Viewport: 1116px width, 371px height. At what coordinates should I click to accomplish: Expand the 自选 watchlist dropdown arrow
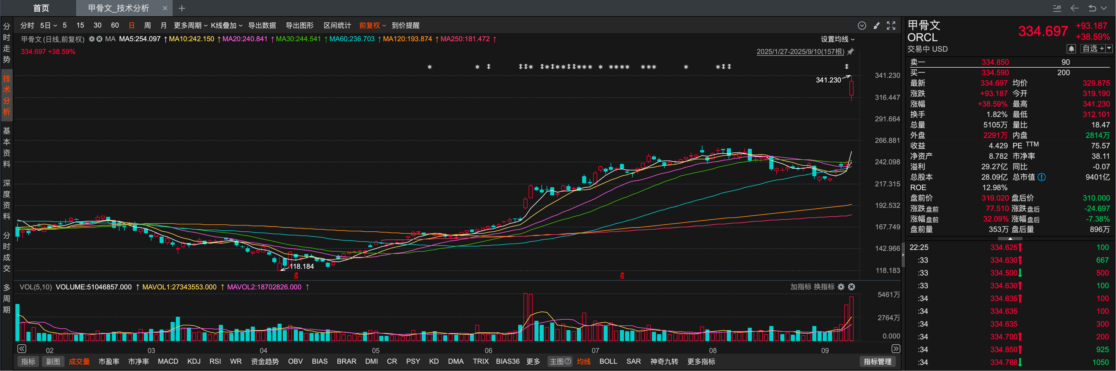pos(1109,48)
